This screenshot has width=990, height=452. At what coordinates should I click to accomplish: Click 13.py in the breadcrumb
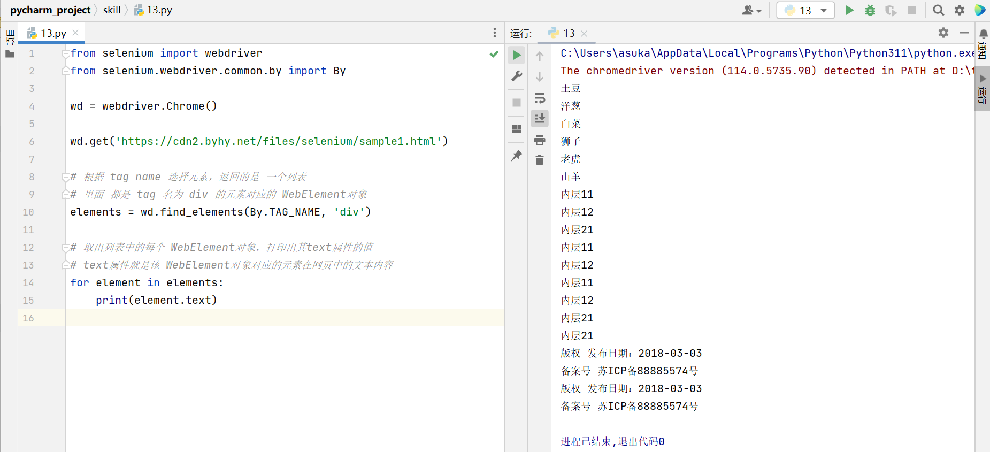coord(153,10)
